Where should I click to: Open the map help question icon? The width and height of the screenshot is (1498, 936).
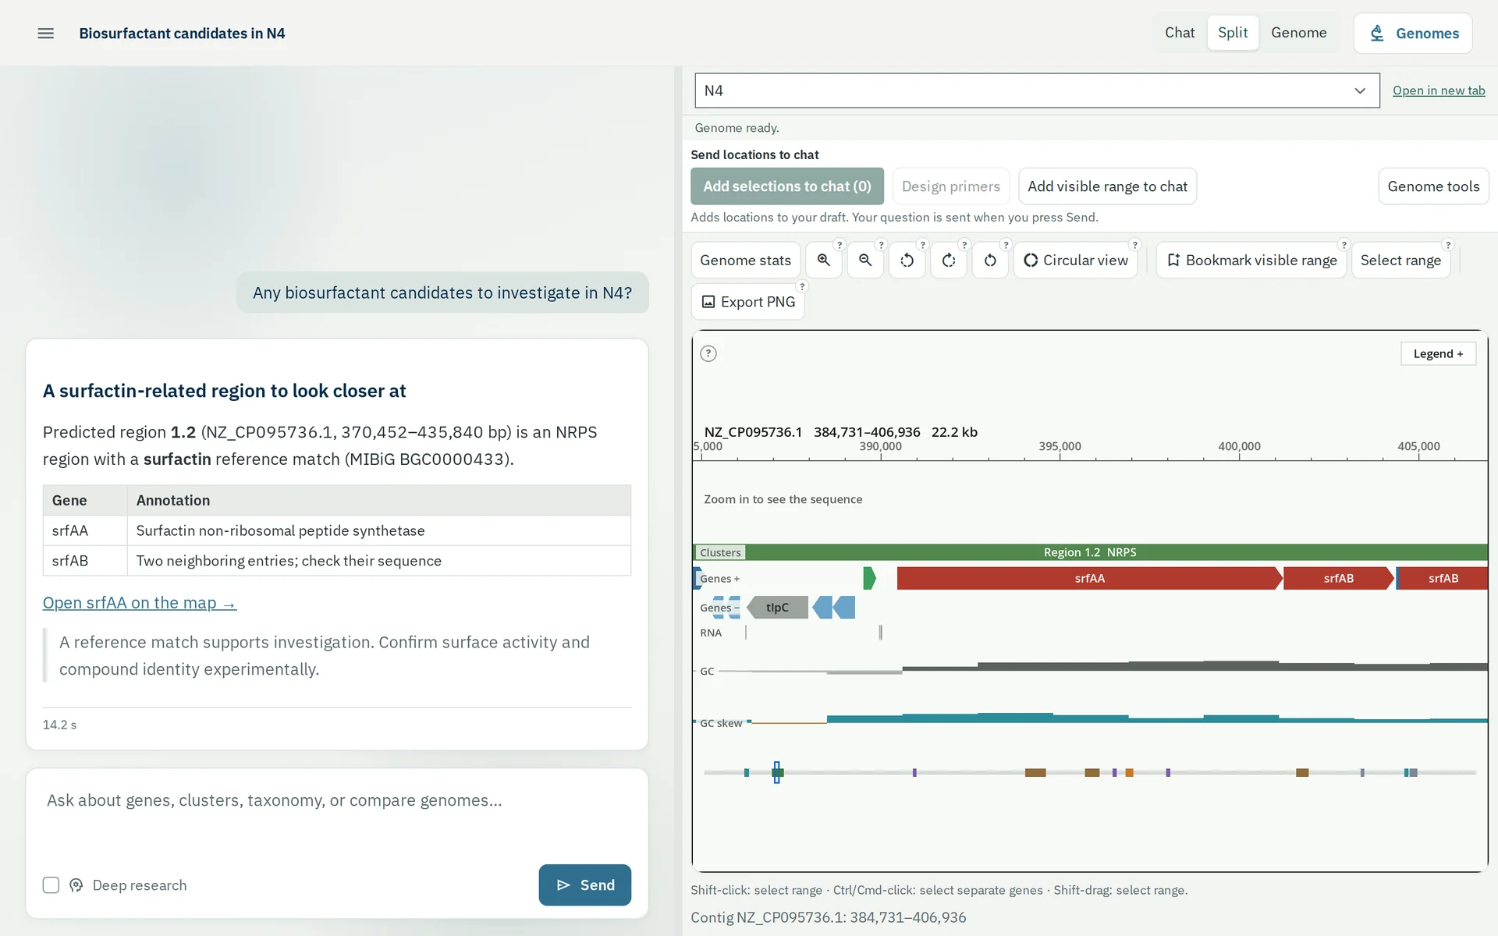(708, 353)
